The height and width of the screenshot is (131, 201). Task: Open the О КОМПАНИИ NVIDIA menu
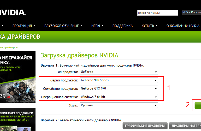coord(183,26)
